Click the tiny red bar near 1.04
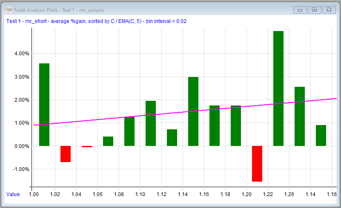The height and width of the screenshot is (208, 341). [x=87, y=146]
